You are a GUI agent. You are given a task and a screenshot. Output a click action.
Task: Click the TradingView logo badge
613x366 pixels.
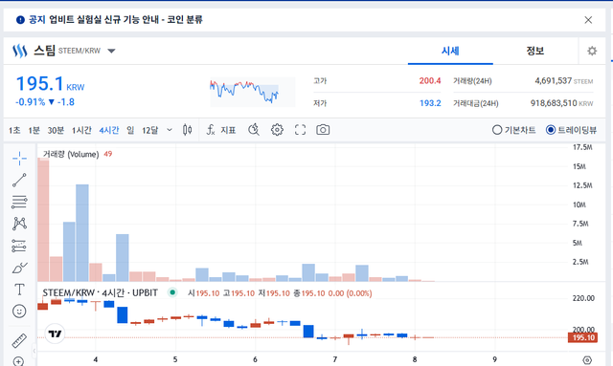pos(55,334)
